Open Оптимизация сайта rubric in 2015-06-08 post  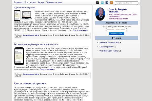[x=31, y=35]
